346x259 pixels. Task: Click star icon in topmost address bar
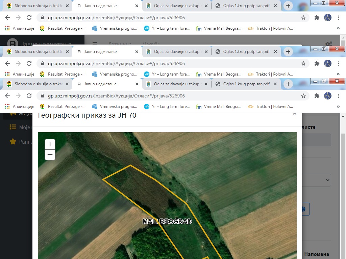(303, 18)
